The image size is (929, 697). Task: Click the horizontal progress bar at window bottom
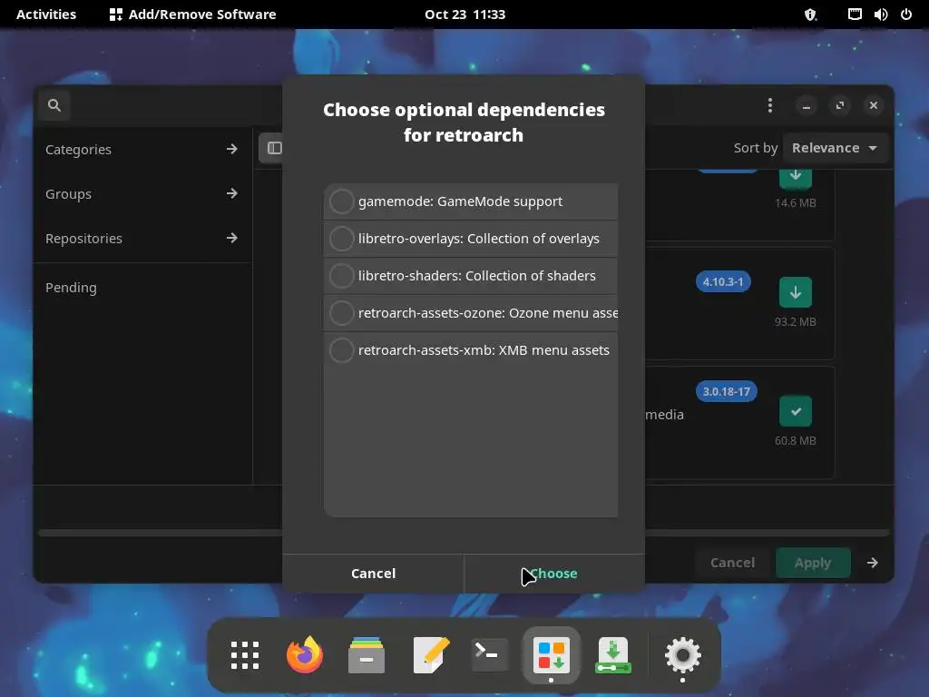[464, 533]
